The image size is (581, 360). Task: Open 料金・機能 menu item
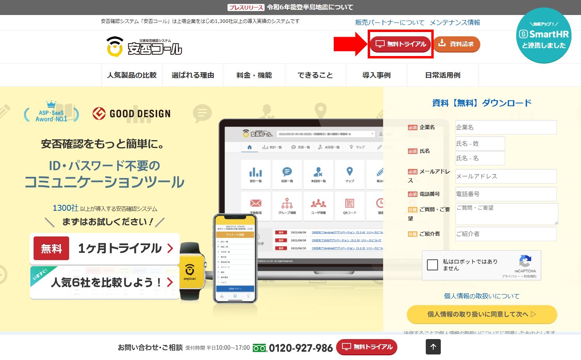(x=254, y=75)
